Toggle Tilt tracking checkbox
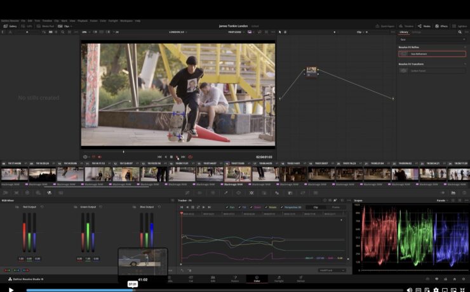The image size is (470, 292). [239, 207]
